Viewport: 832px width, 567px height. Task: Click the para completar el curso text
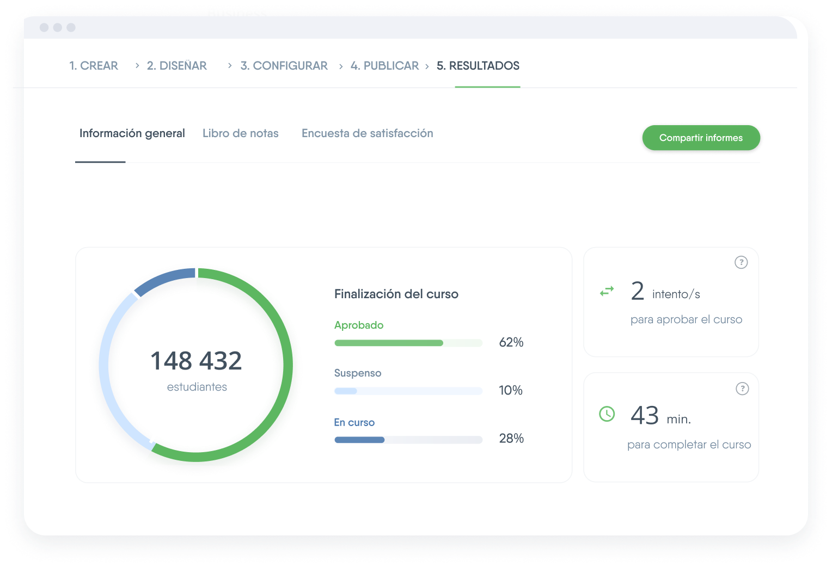coord(689,445)
